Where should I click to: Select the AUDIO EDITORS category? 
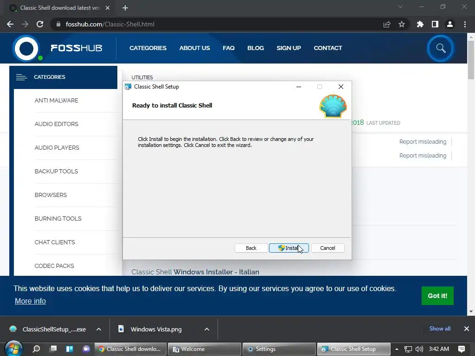[56, 124]
